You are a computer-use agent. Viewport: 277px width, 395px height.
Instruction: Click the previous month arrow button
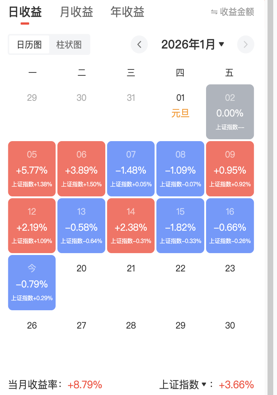pyautogui.click(x=139, y=45)
